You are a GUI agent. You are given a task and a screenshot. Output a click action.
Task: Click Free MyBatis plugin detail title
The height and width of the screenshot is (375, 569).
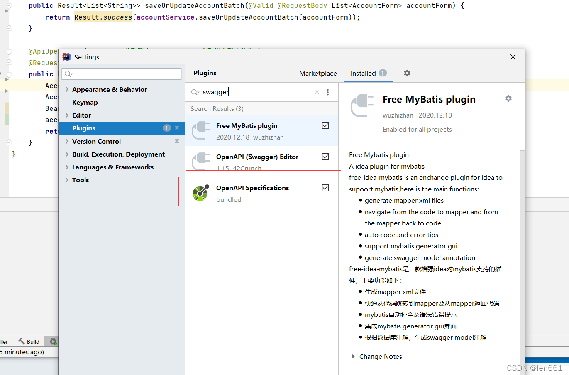point(429,99)
